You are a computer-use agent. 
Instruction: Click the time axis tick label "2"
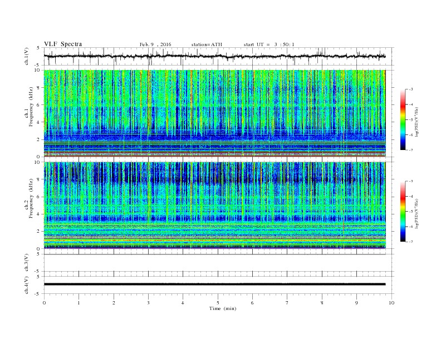pos(114,303)
